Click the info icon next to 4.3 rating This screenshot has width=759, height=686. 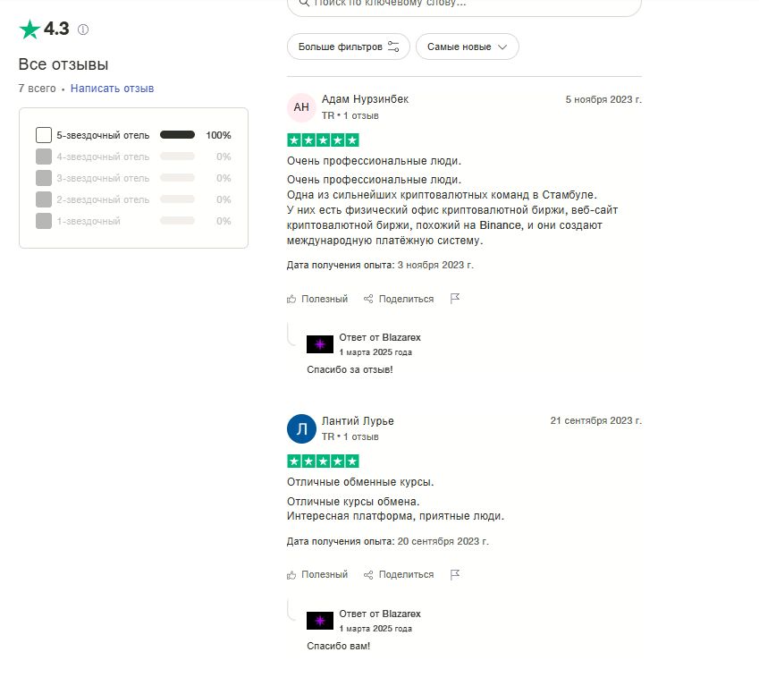83,30
